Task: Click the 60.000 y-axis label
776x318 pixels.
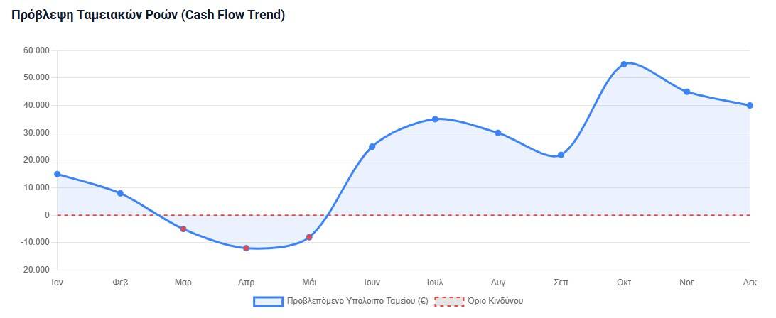Action: coord(37,50)
